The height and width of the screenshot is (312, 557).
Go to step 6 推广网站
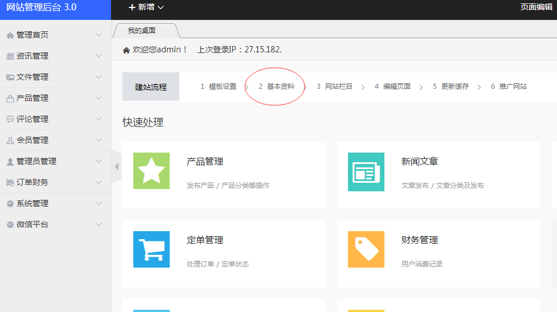[x=509, y=87]
